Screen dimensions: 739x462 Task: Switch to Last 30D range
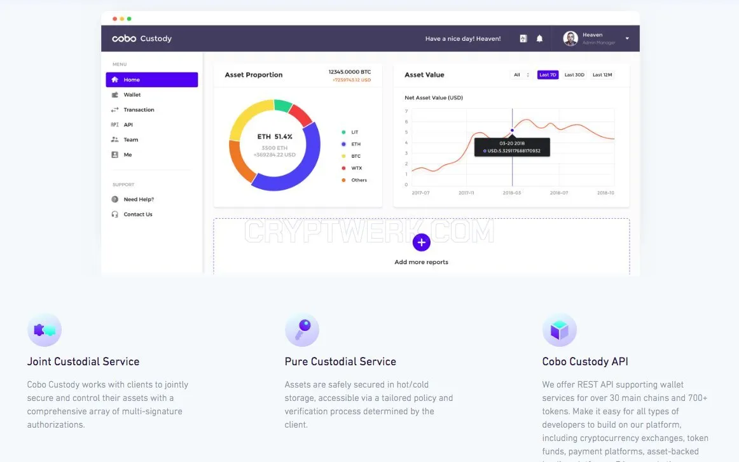(x=574, y=75)
